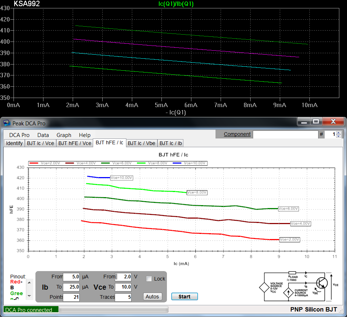Click the DCA Pro connected status indicator

tap(31, 310)
